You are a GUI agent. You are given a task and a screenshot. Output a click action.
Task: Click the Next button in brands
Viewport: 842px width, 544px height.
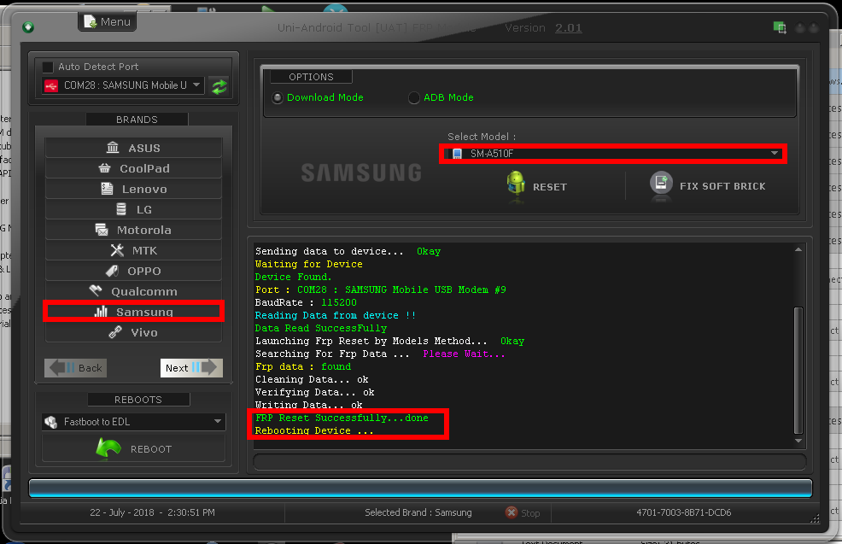[191, 368]
